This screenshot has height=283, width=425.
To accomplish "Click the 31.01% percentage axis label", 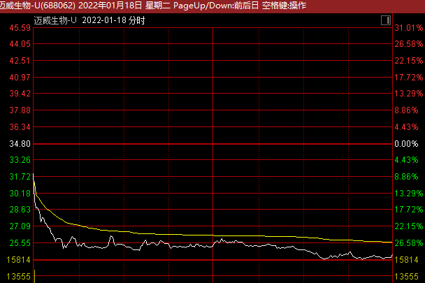I will (x=409, y=28).
